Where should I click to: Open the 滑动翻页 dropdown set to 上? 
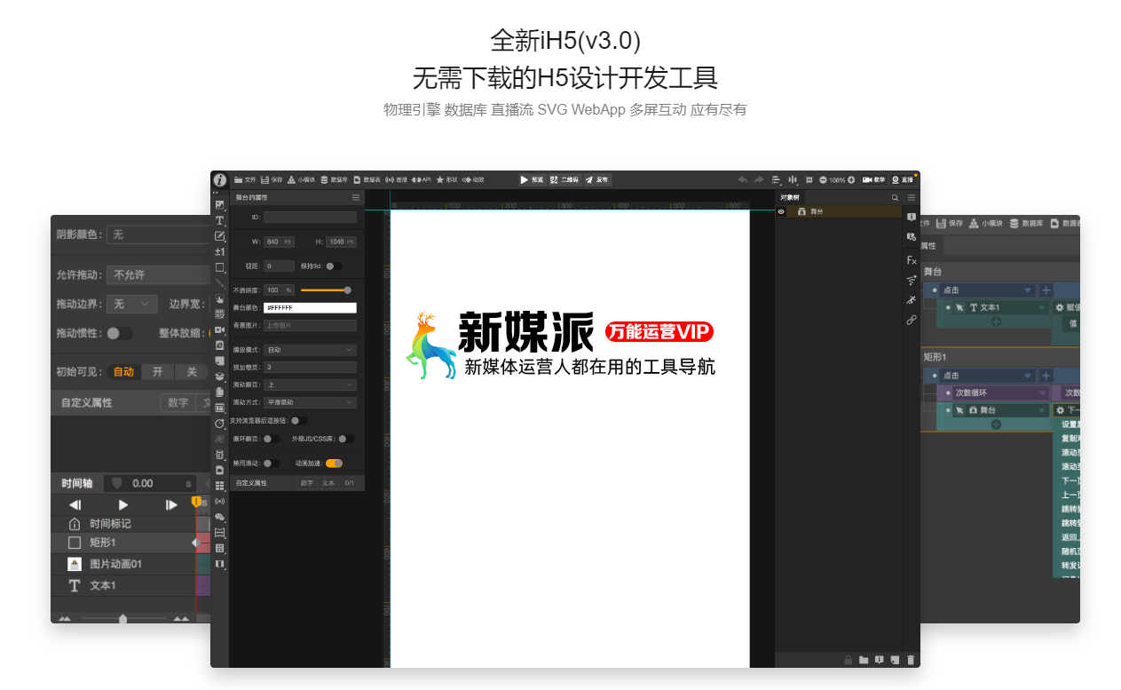pos(310,385)
